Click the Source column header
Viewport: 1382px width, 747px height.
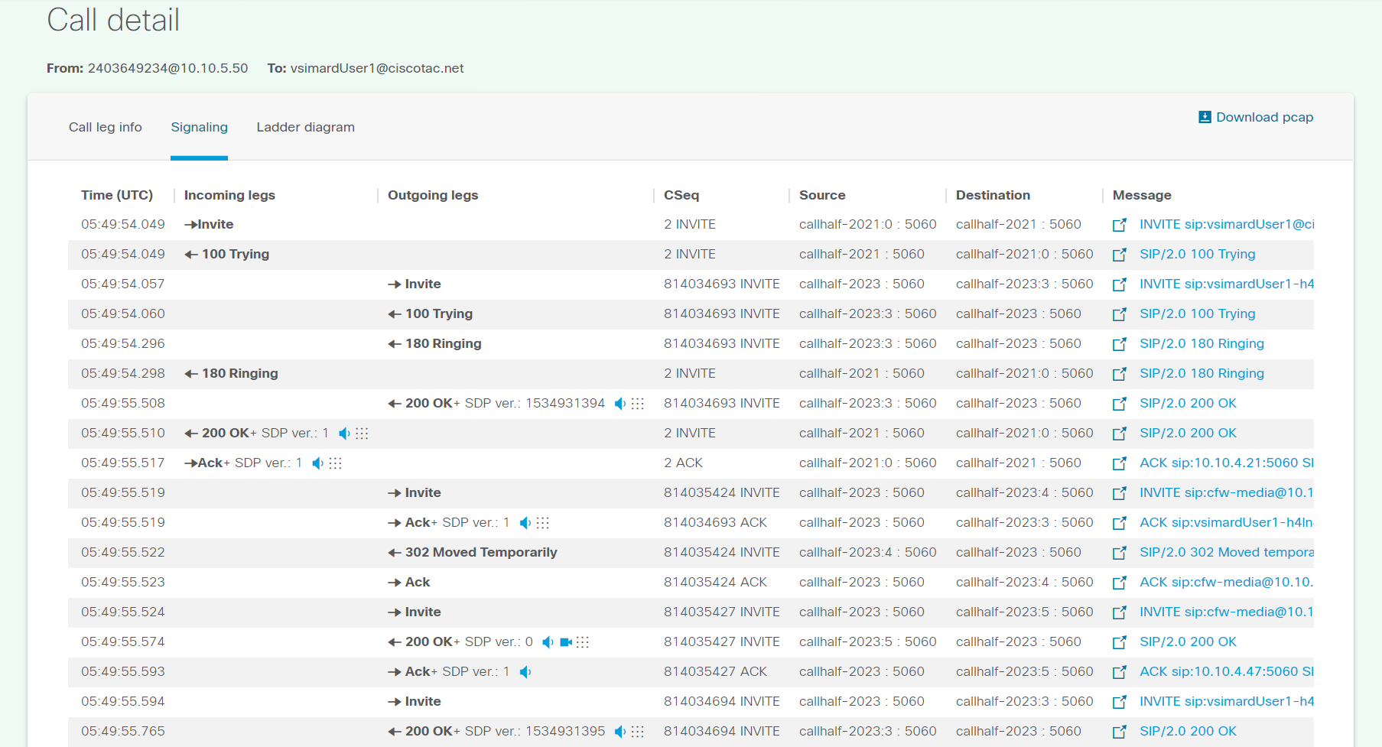pyautogui.click(x=822, y=195)
